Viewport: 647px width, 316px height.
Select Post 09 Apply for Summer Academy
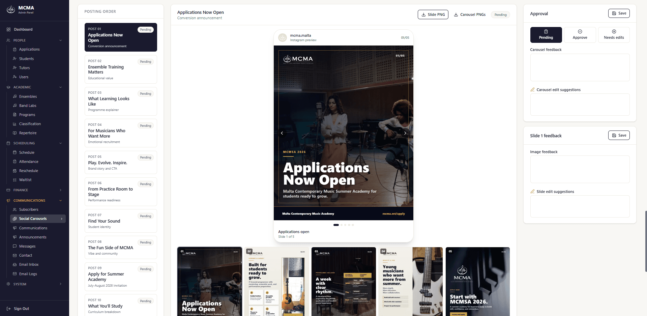coord(121,277)
